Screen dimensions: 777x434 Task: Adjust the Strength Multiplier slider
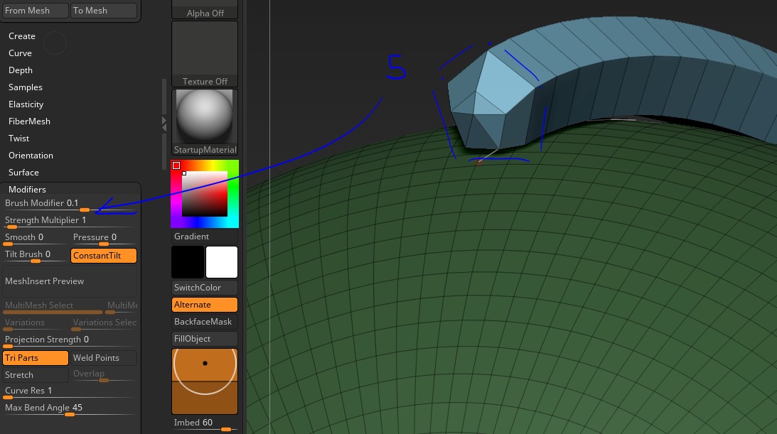[x=70, y=222]
